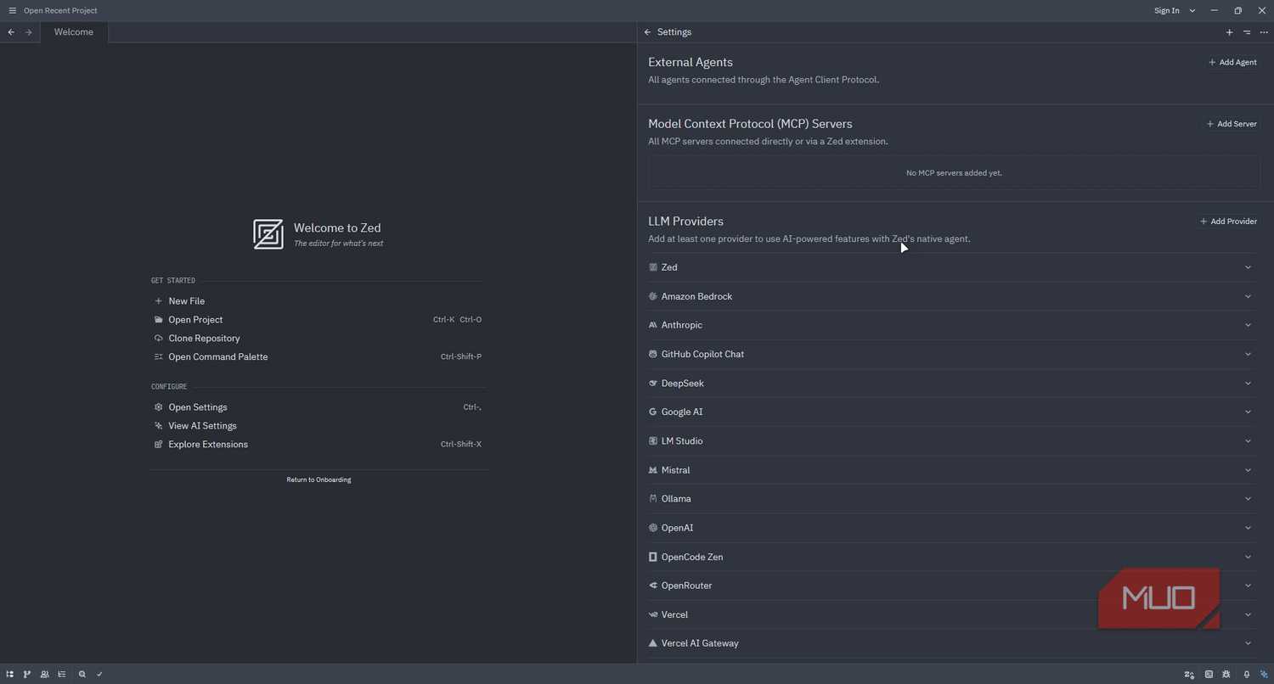This screenshot has height=684, width=1274.
Task: Click the Mistral provider icon
Action: click(652, 470)
